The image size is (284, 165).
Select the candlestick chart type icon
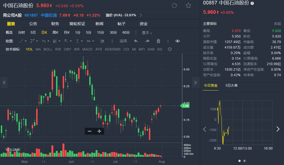102,41
